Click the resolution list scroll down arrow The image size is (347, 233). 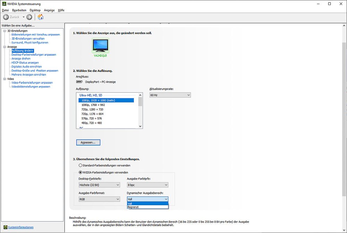tap(140, 126)
